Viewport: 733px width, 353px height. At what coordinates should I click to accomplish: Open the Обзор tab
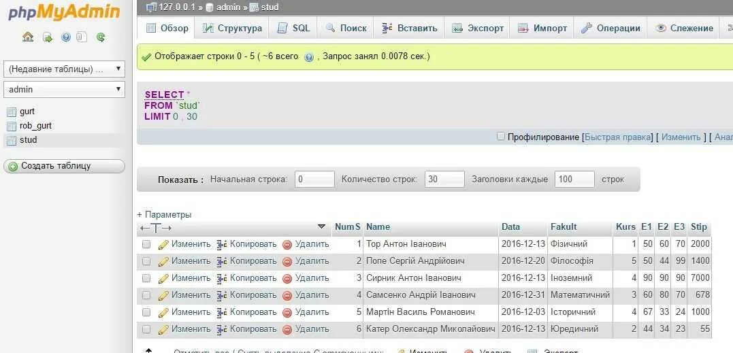point(167,28)
